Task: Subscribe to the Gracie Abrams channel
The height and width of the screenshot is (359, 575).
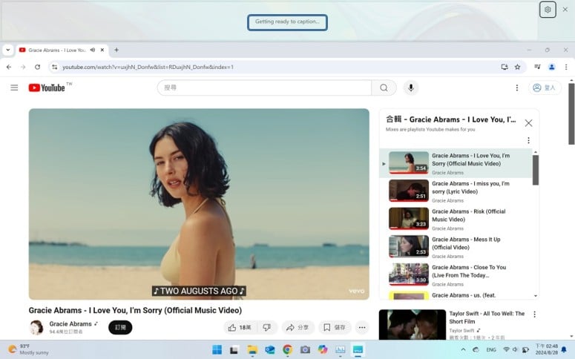Action: [120, 327]
